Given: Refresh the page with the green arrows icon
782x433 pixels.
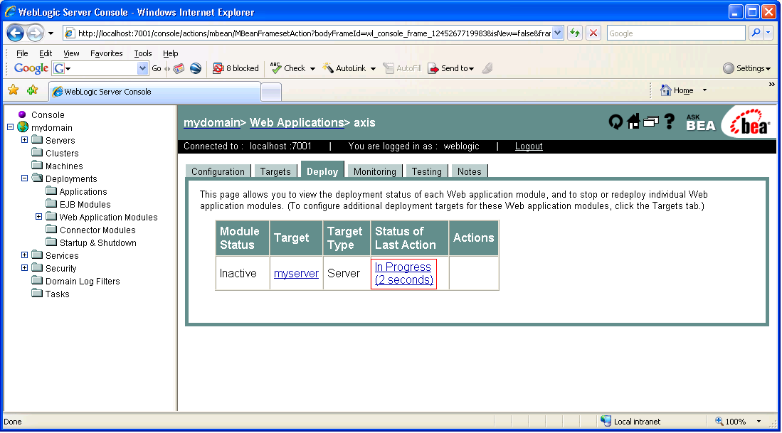Looking at the screenshot, I should tap(575, 33).
